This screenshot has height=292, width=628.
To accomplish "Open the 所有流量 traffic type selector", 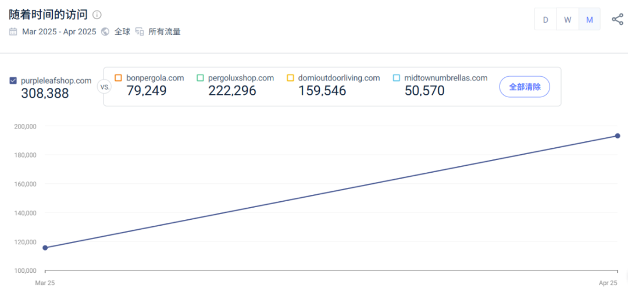I will [165, 32].
